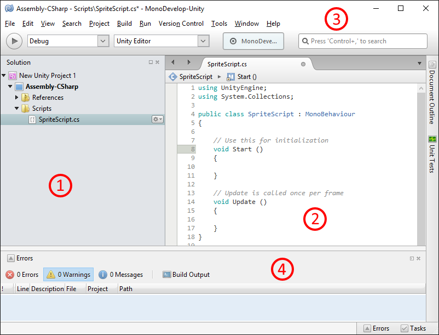Select the New Unity Project 1 solution icon
The width and height of the screenshot is (439, 335).
click(13, 76)
